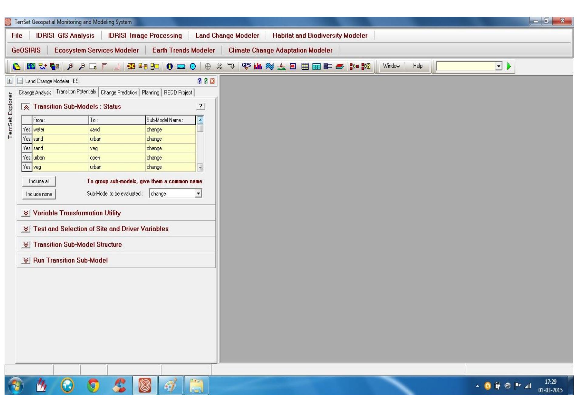Open the Earth Trends Modeler menu

pos(184,50)
